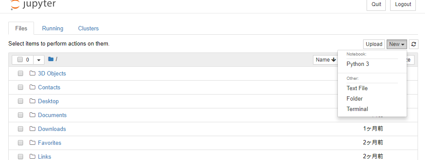Click the folder icon beside 3D Objects
The height and width of the screenshot is (160, 425).
33,73
